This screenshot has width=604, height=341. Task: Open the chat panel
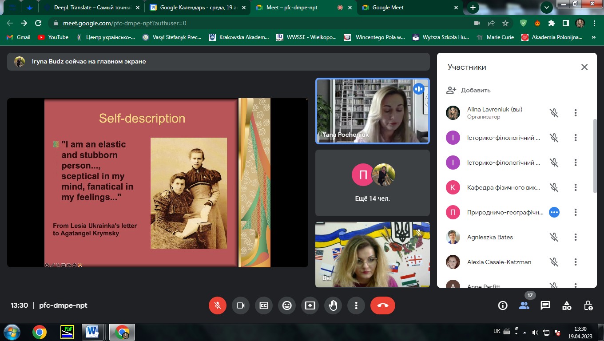(x=545, y=305)
